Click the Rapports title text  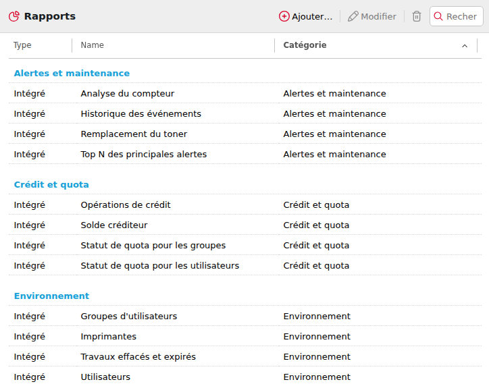tap(50, 16)
